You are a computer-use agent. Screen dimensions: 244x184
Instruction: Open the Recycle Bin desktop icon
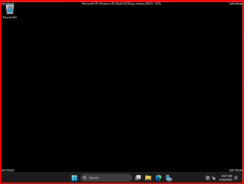pos(10,10)
